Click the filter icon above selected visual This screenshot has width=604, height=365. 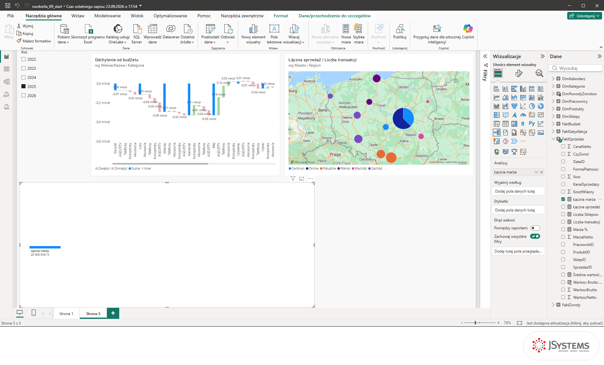click(x=293, y=178)
